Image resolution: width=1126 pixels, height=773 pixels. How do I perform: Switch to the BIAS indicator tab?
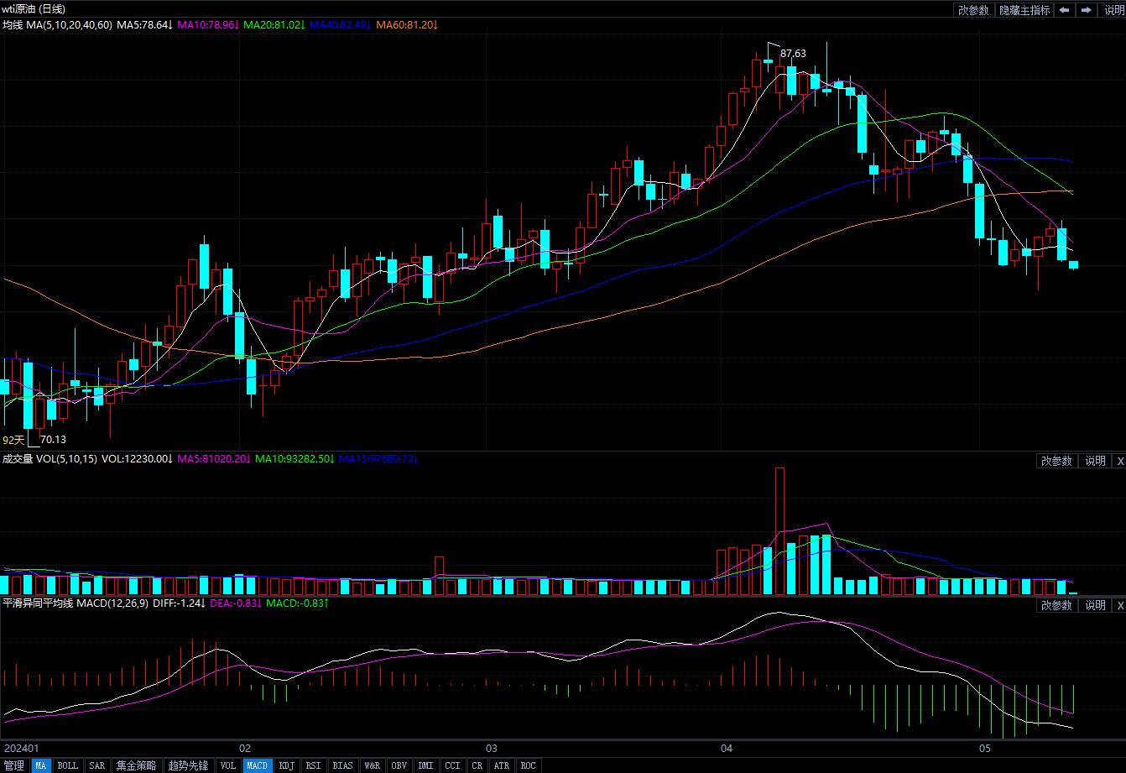[342, 765]
